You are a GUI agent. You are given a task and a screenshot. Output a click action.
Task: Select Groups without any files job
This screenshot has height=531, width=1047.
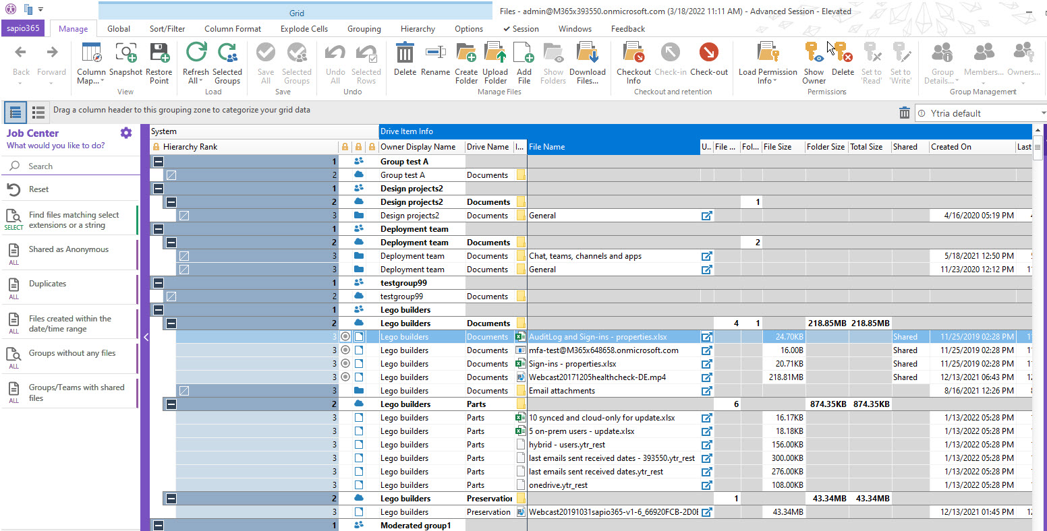click(x=72, y=353)
